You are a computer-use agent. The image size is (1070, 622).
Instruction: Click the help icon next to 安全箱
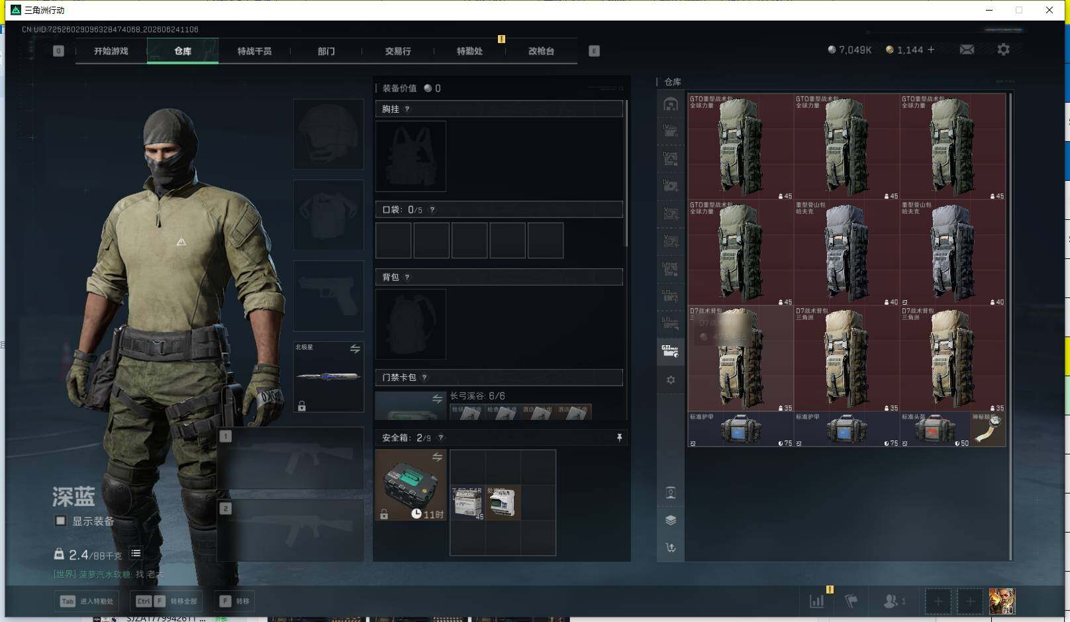point(441,438)
